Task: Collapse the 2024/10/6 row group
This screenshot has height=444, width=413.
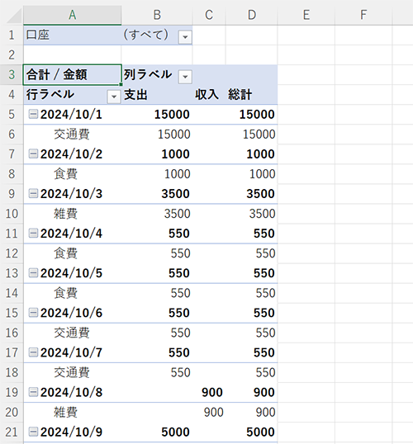Action: (x=33, y=313)
